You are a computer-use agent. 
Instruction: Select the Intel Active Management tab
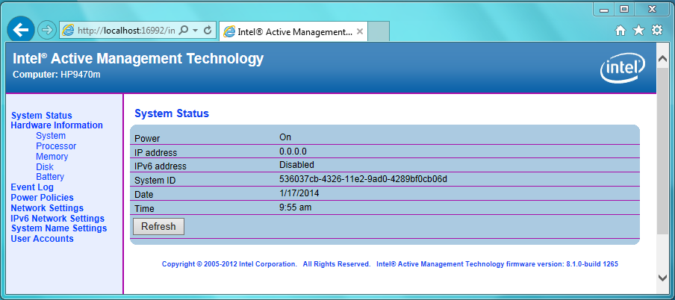pos(293,31)
